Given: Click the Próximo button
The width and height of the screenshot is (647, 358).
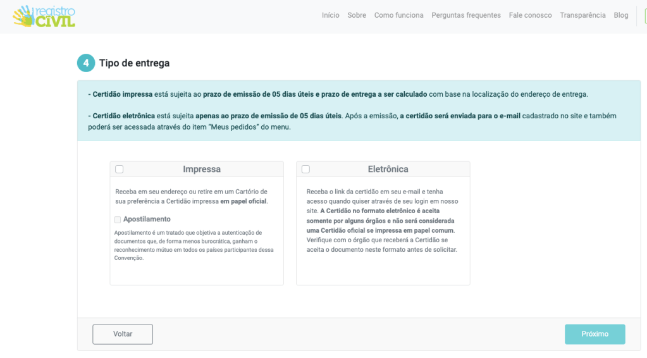Looking at the screenshot, I should point(595,334).
